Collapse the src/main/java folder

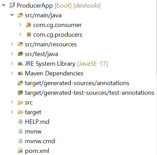(x=12, y=15)
